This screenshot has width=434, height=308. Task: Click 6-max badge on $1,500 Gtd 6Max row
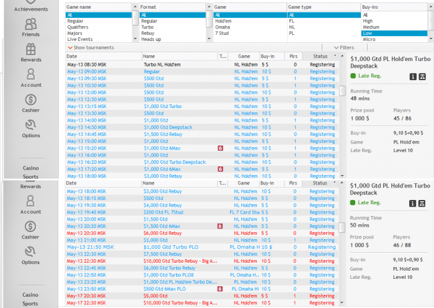point(220,226)
